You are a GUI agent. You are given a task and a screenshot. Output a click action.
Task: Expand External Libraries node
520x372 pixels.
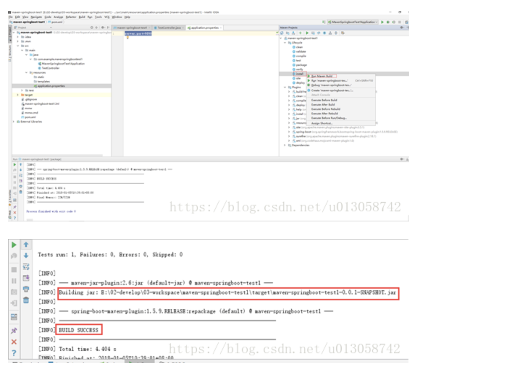click(x=14, y=122)
